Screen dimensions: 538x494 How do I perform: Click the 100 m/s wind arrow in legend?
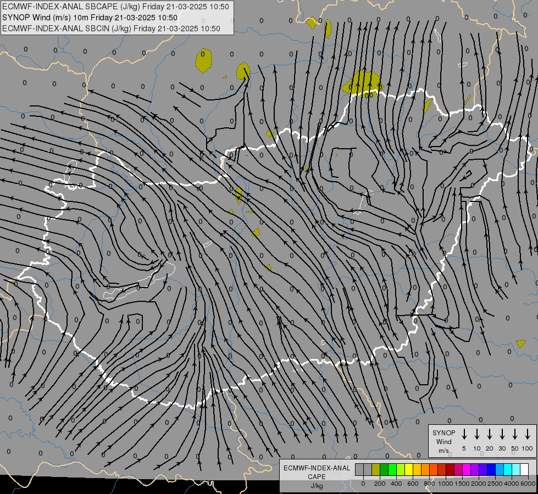(528, 434)
